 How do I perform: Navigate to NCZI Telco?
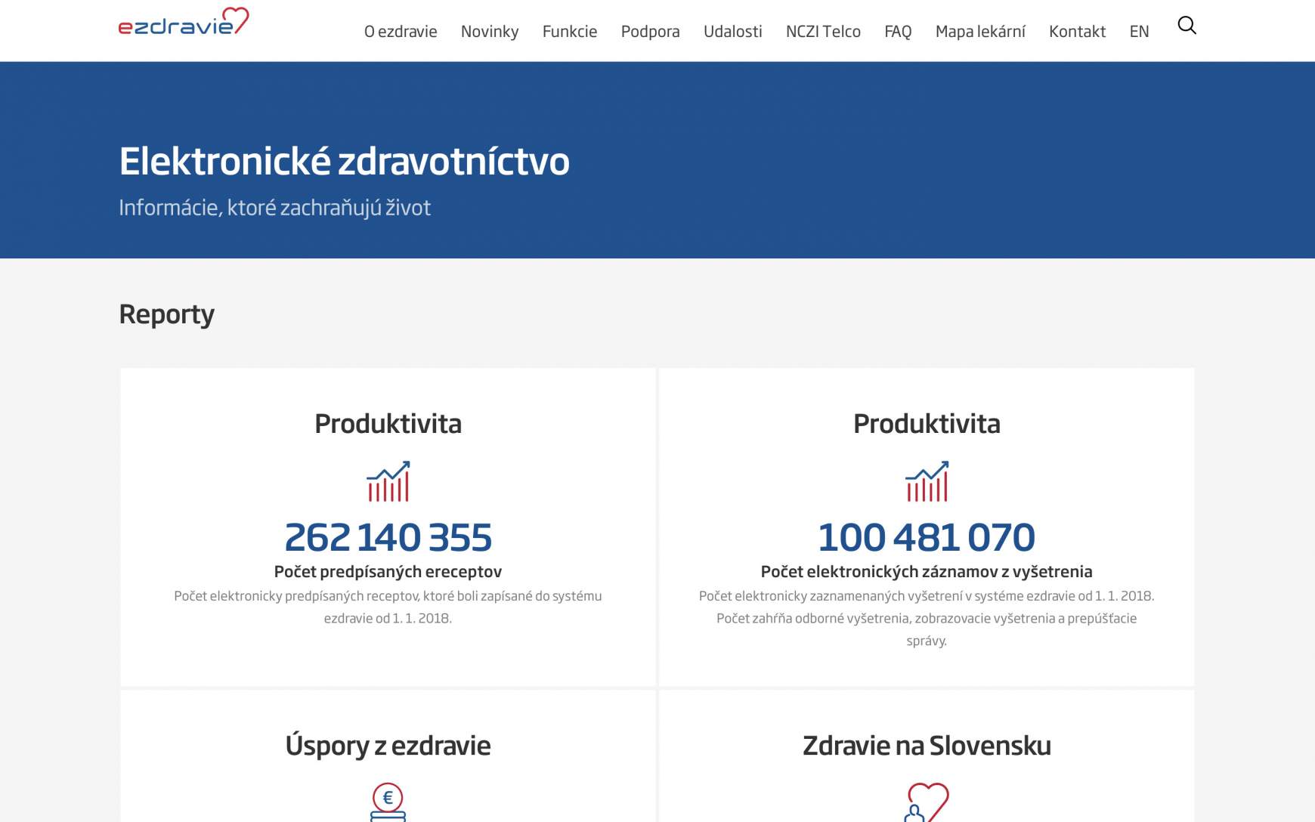pos(823,31)
